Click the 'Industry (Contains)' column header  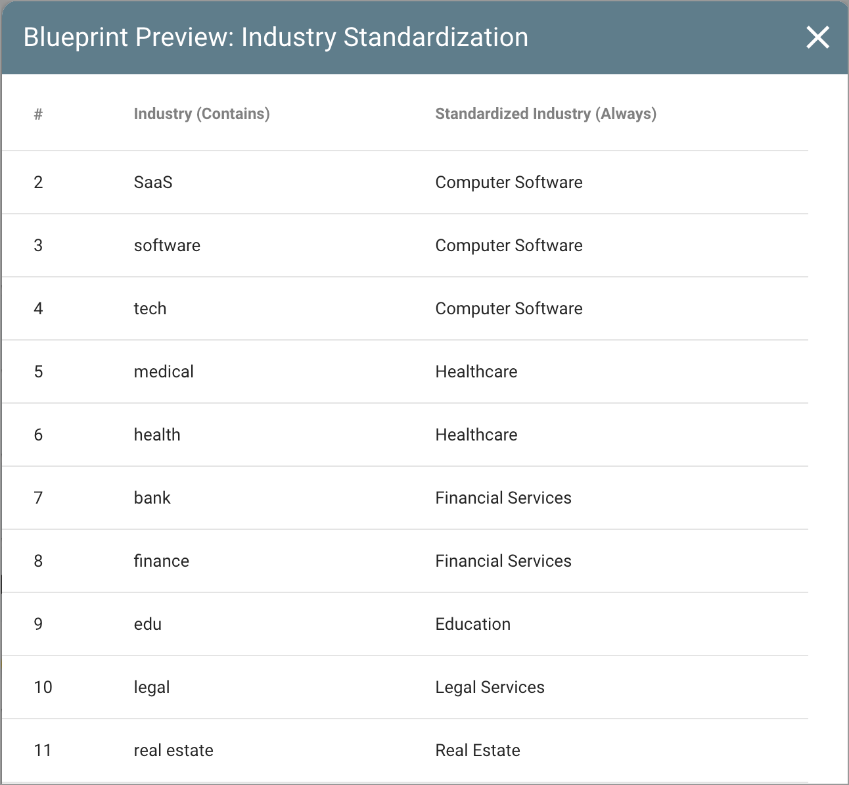(x=202, y=114)
